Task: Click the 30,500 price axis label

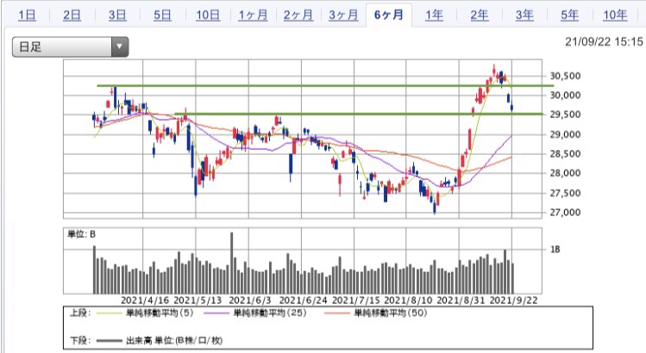Action: pyautogui.click(x=565, y=76)
